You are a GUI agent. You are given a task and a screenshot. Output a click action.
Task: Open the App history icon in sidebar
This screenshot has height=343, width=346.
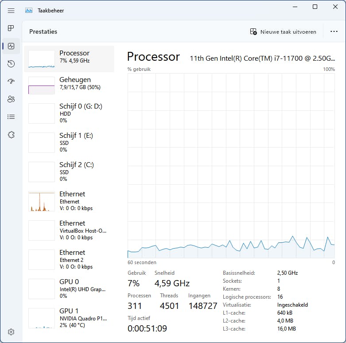pyautogui.click(x=11, y=64)
